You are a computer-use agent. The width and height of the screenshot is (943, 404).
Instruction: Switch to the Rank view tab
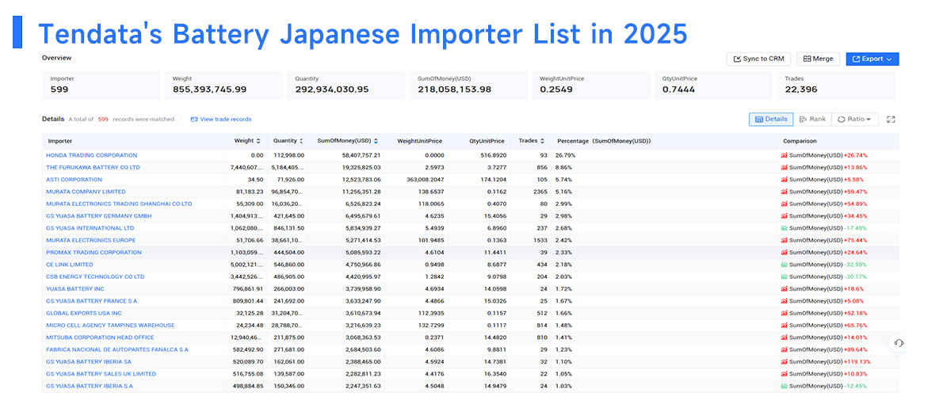(812, 119)
